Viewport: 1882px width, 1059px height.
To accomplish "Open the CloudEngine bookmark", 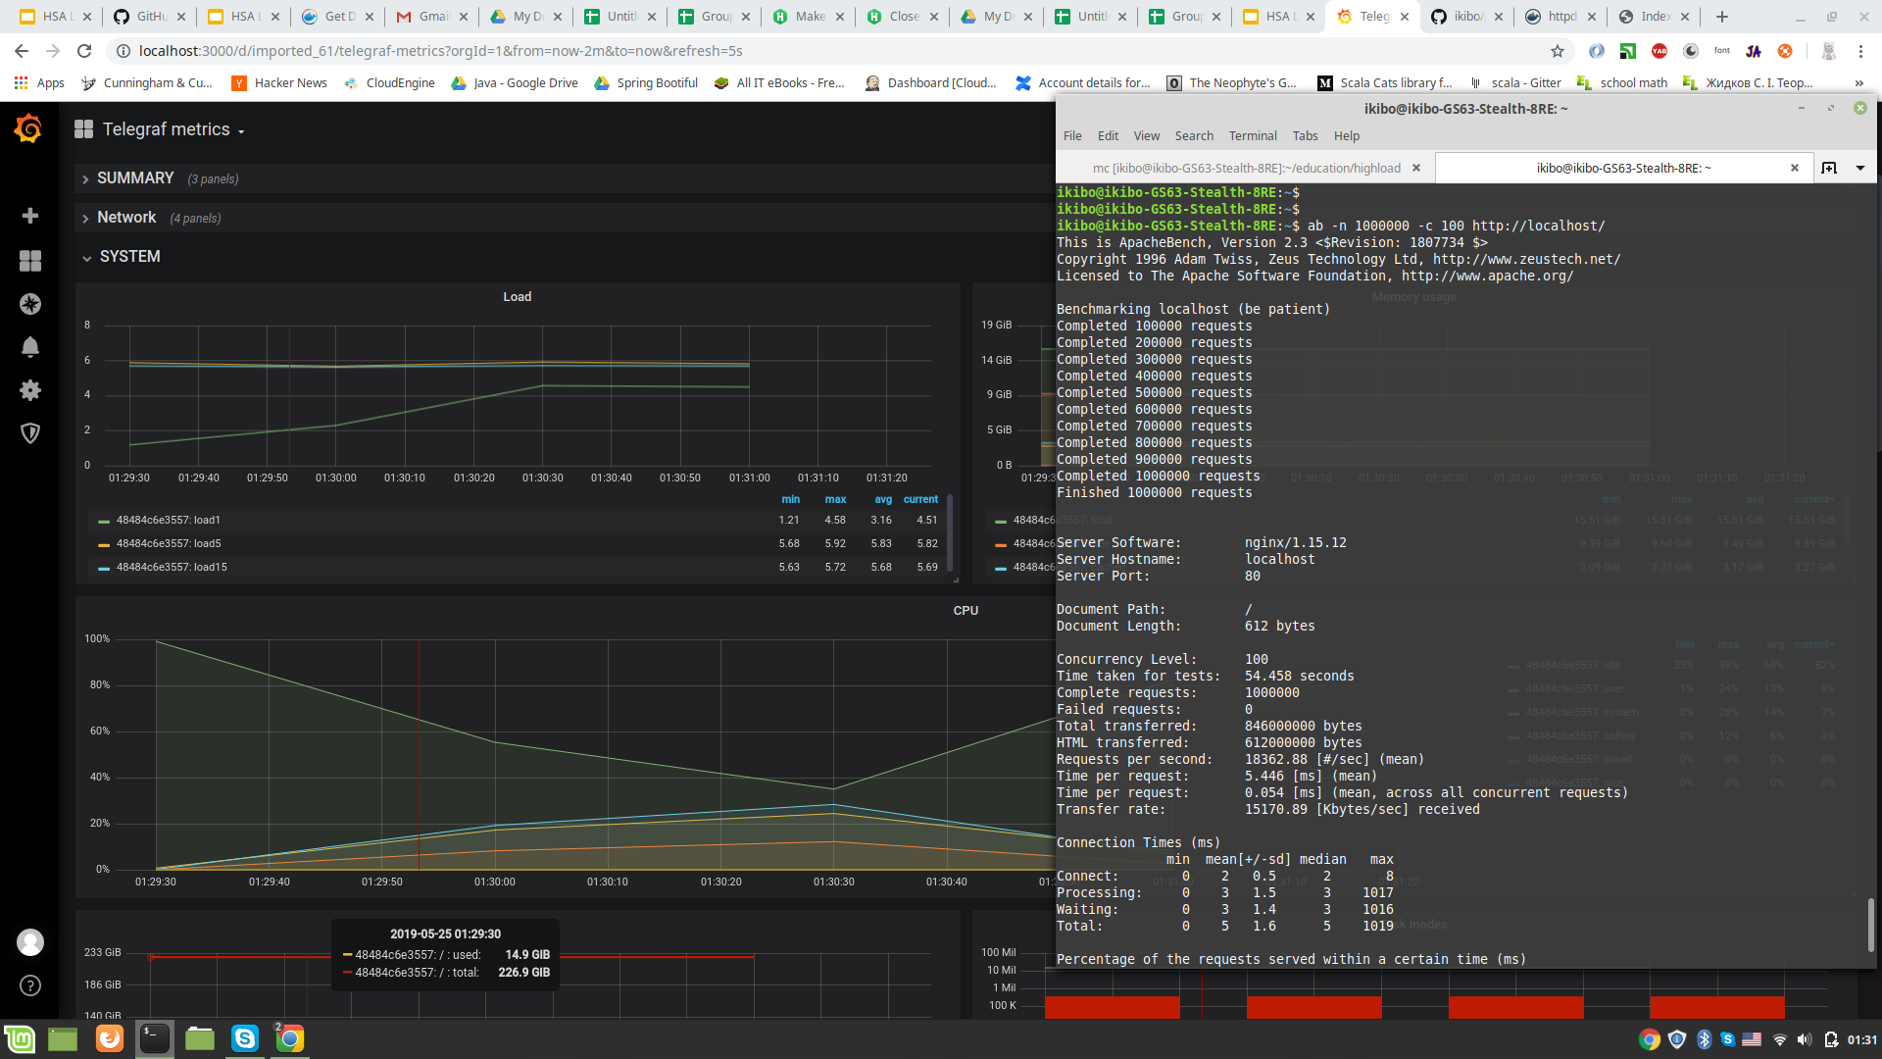I will point(389,83).
